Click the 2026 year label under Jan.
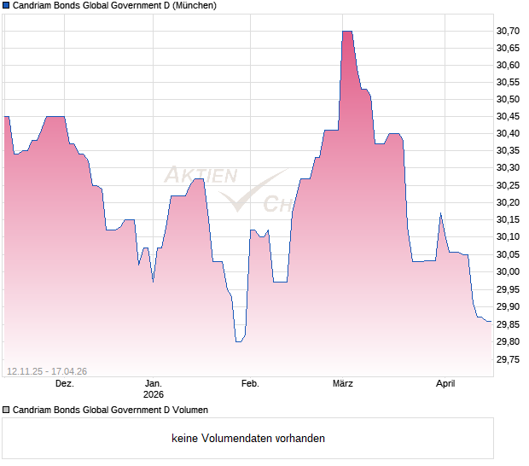This screenshot has height=466, width=529. click(153, 394)
